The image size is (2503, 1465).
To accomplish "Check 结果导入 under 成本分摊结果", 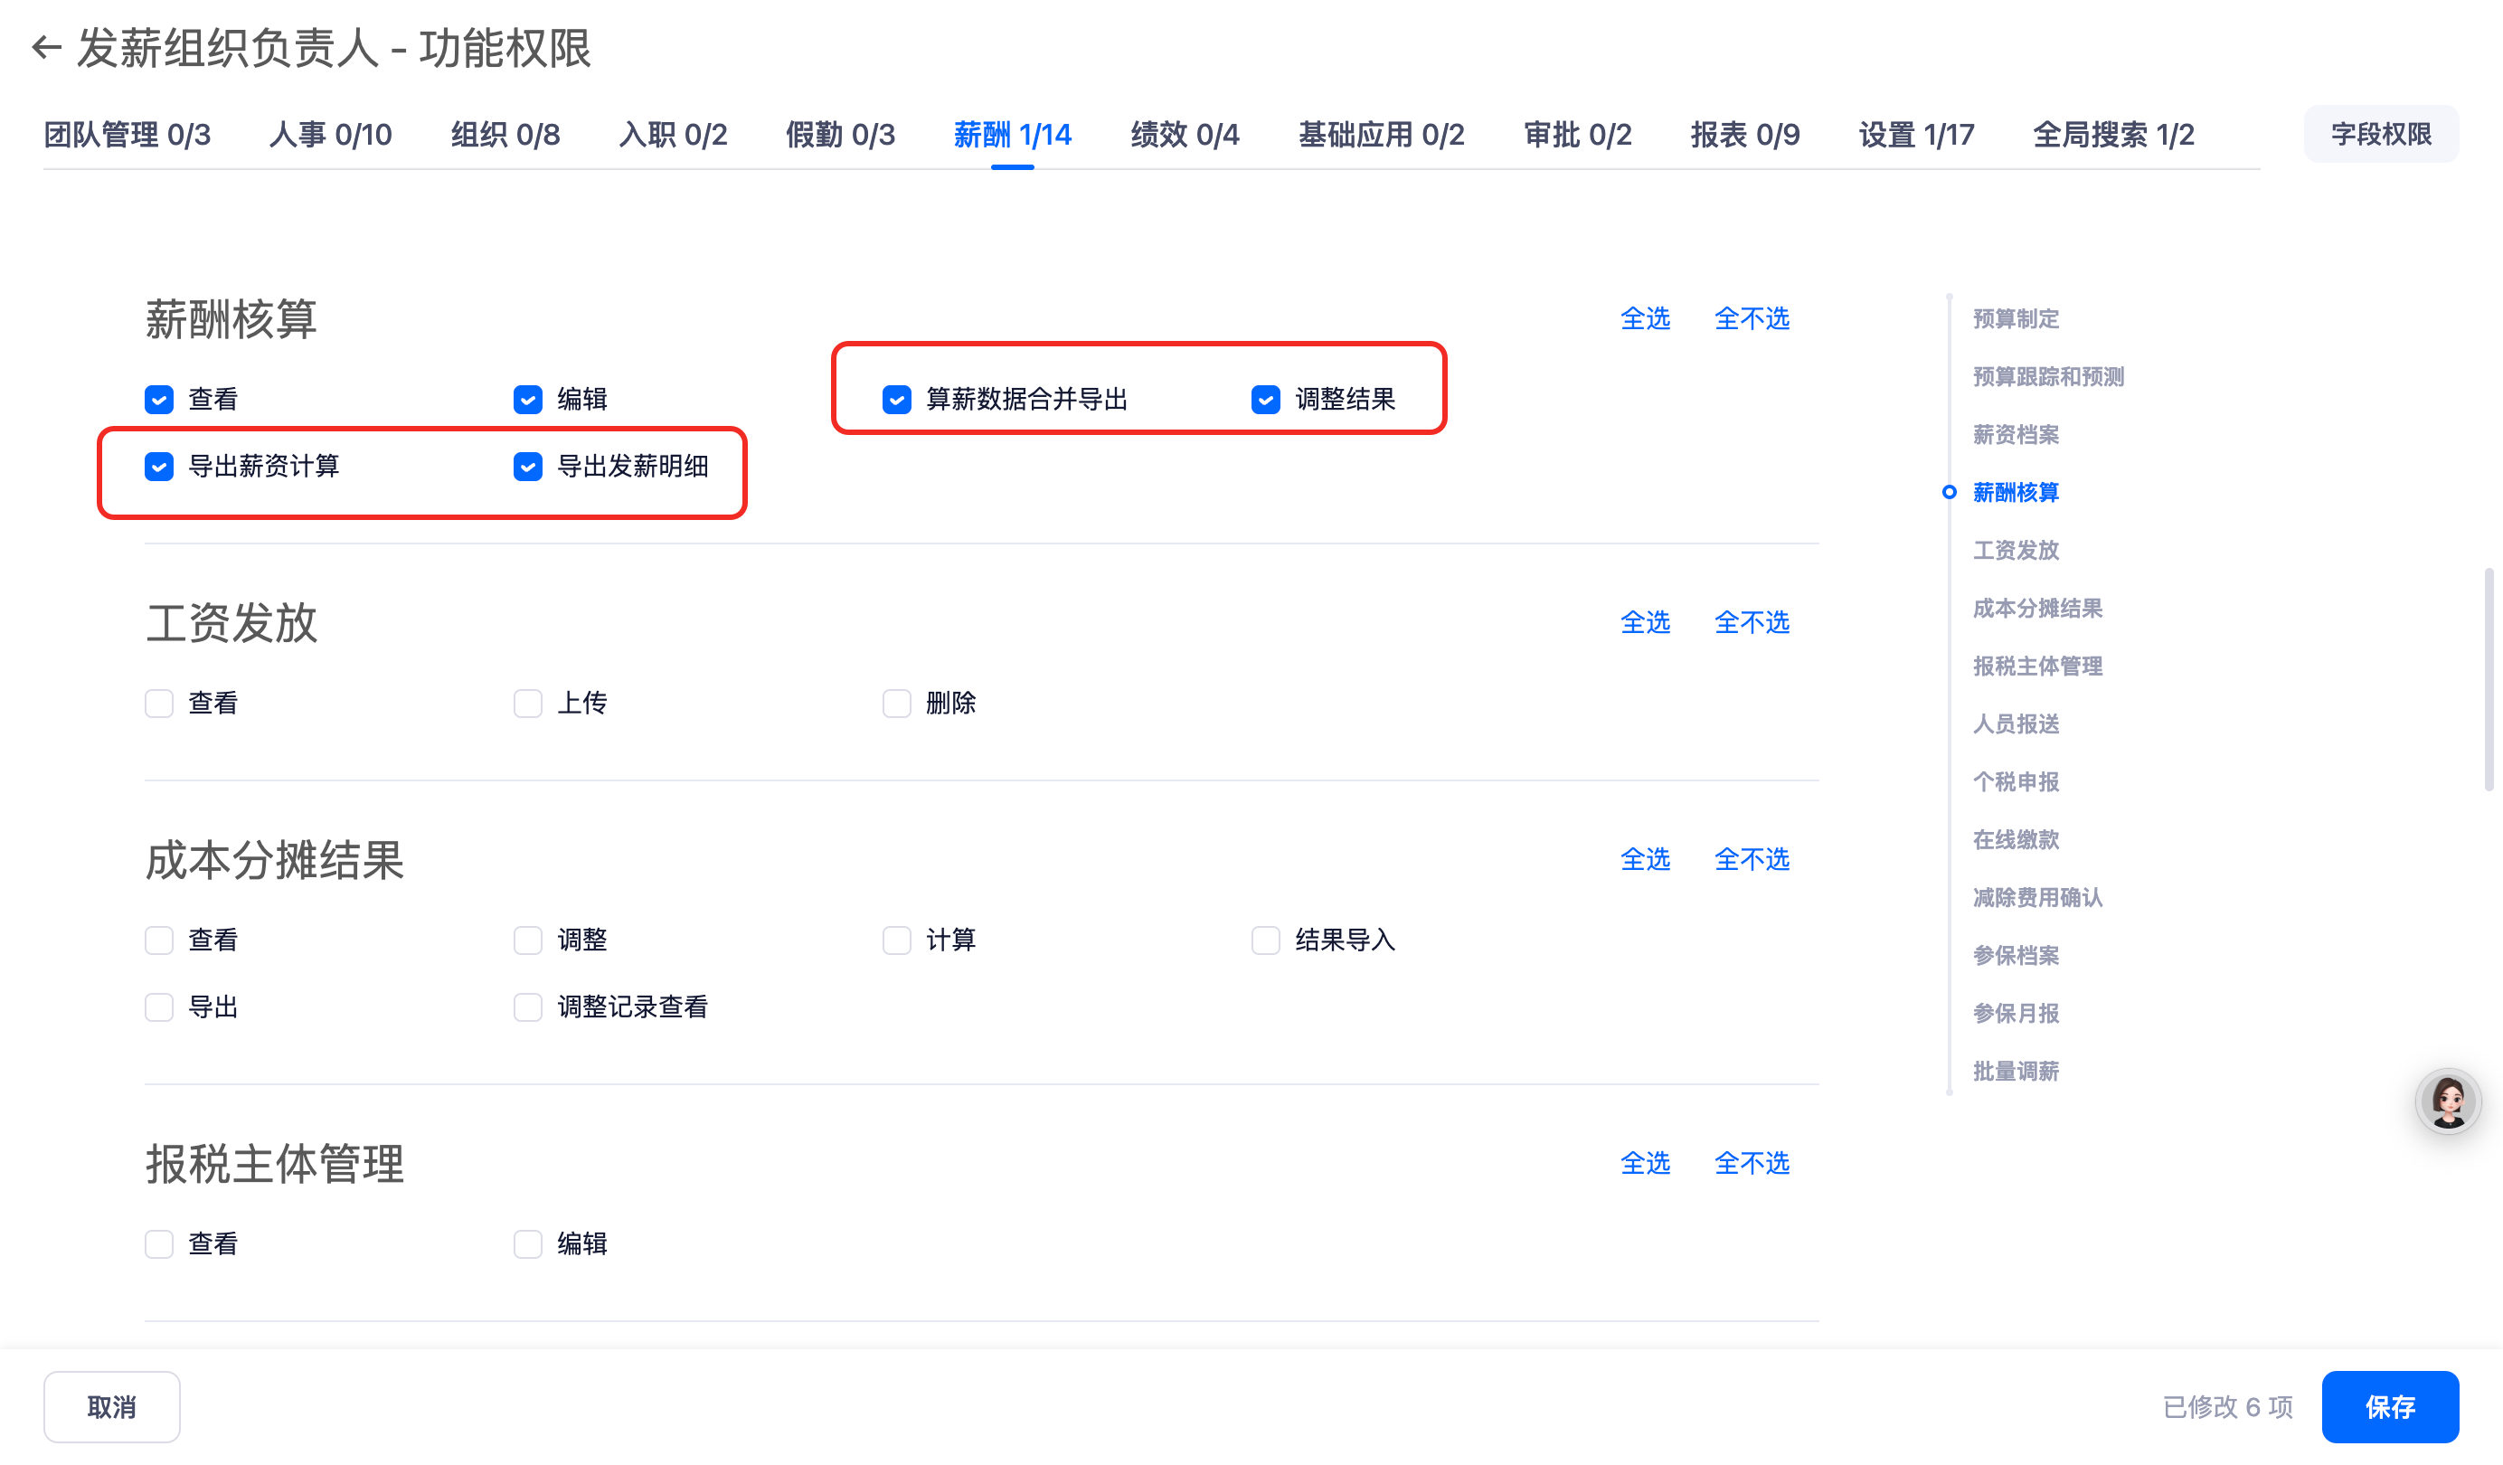I will (x=1264, y=940).
